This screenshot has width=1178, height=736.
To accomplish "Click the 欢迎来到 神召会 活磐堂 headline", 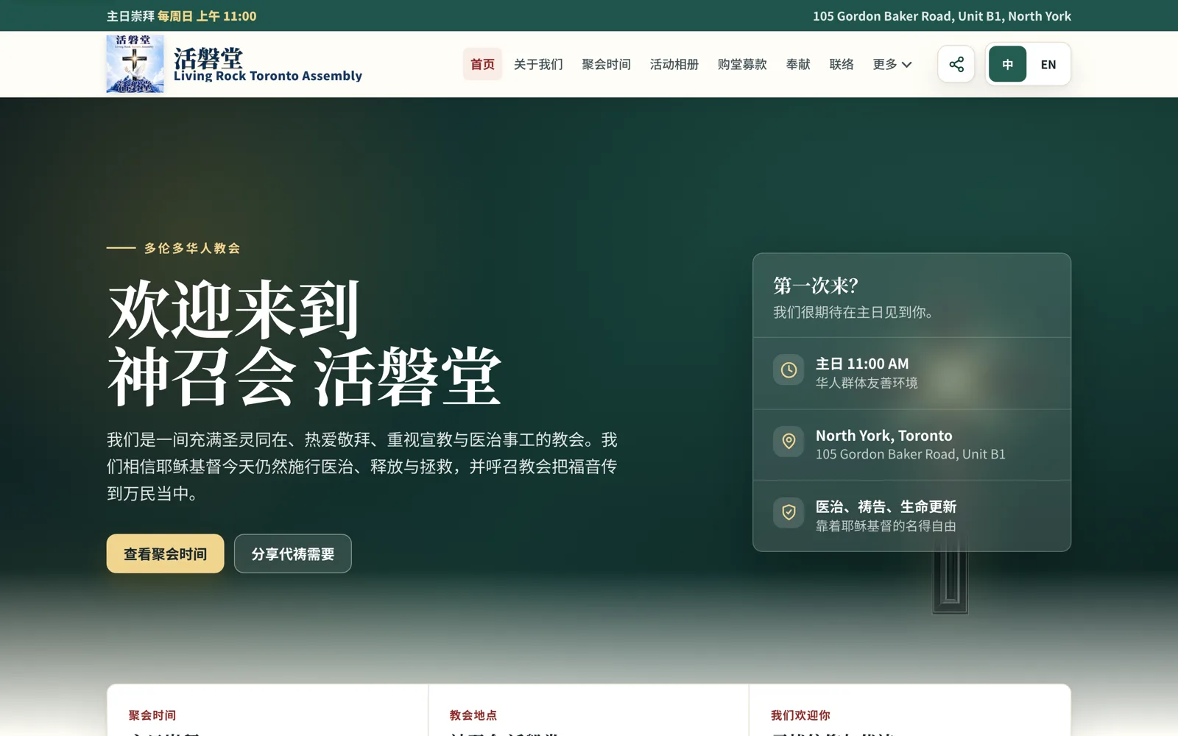I will pyautogui.click(x=304, y=343).
